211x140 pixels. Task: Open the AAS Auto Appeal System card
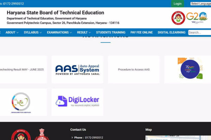[77, 70]
